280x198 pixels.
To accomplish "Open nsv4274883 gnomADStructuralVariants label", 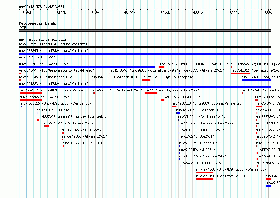I will click(x=54, y=84).
